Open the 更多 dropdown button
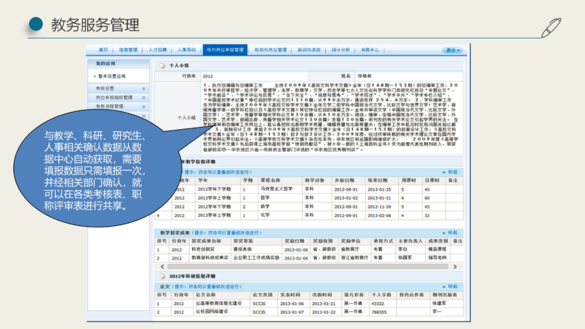Screen dimensions: 585x329 tap(452, 50)
